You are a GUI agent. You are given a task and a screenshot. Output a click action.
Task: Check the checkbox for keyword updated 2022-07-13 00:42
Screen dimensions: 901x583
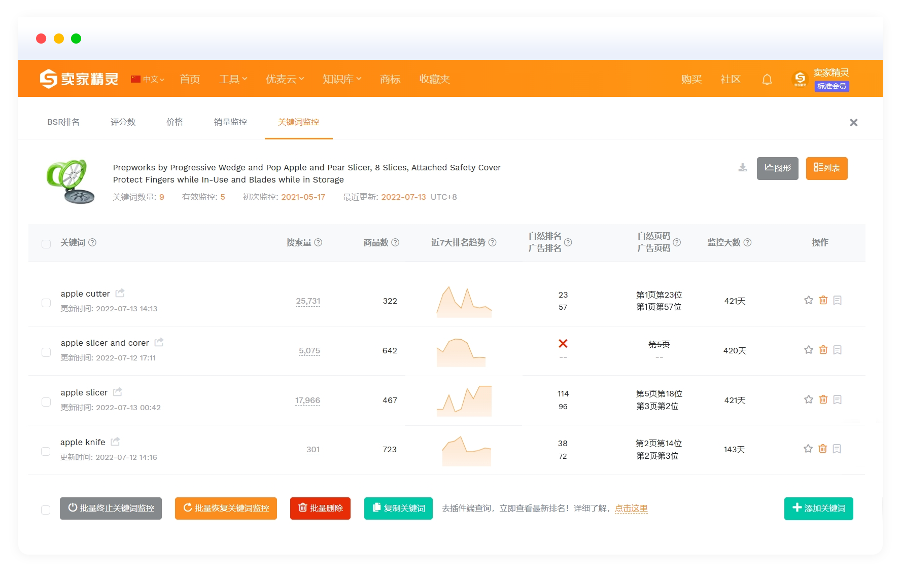pos(46,402)
